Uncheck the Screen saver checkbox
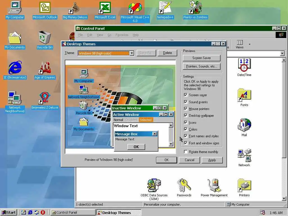Viewport: 288px width, 216px height. (186, 95)
